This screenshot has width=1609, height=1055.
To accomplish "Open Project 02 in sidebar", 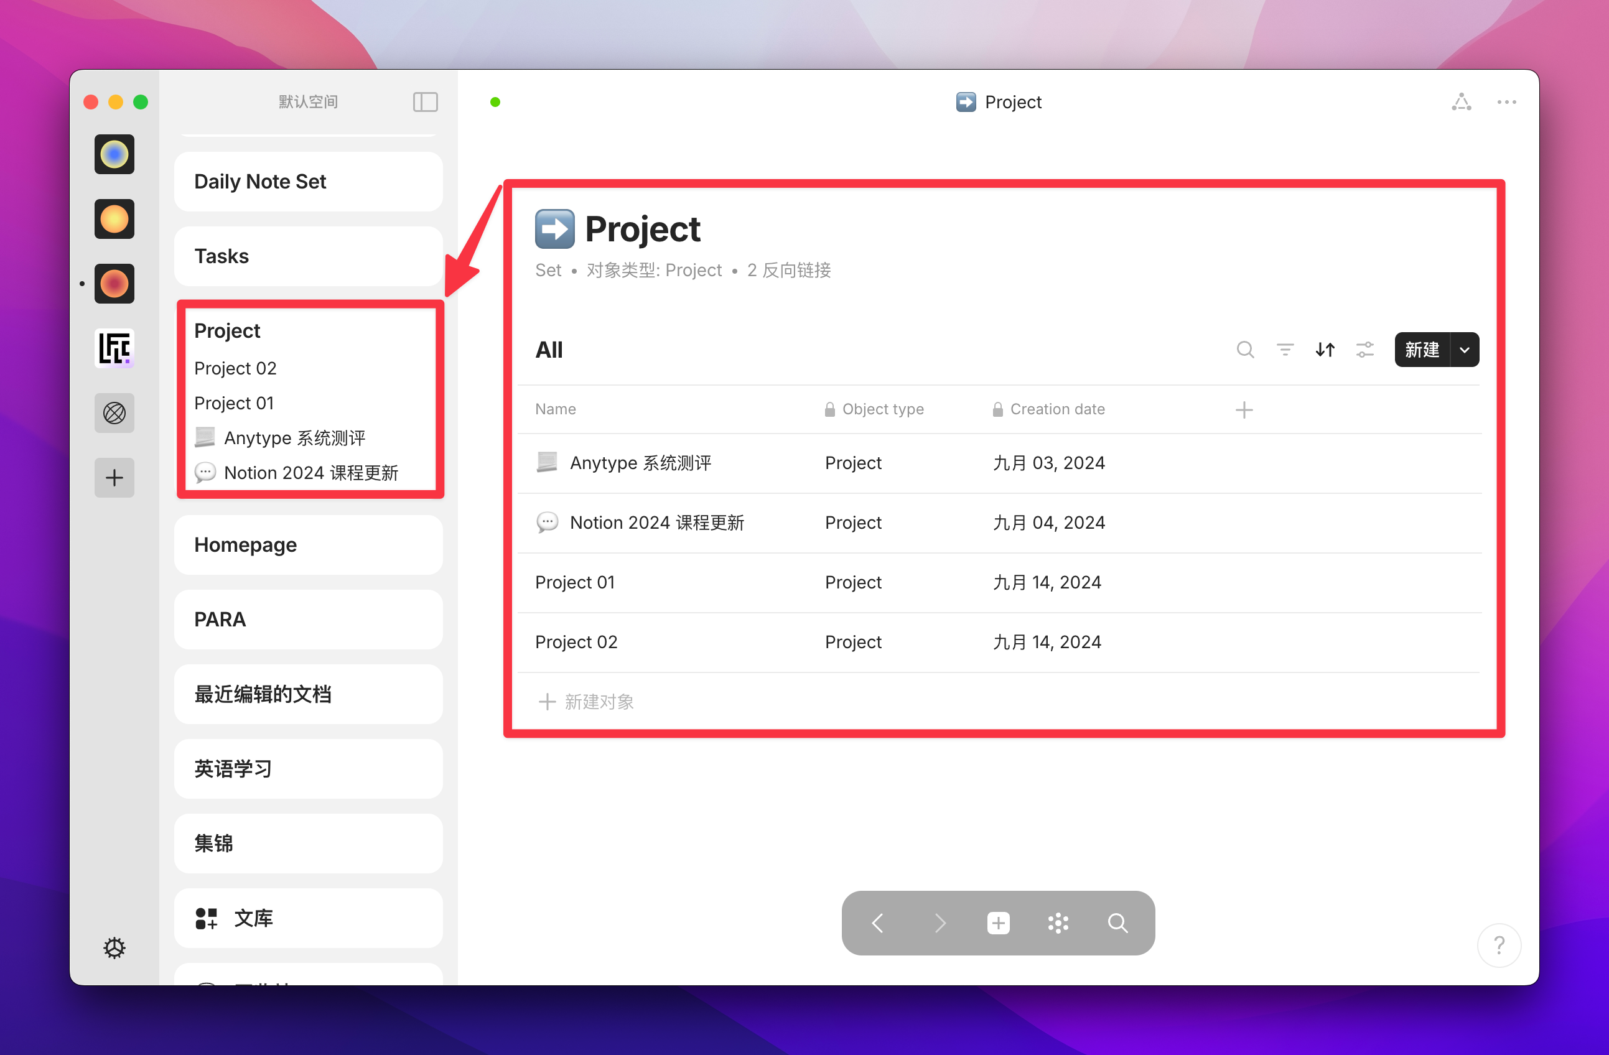I will pyautogui.click(x=235, y=368).
